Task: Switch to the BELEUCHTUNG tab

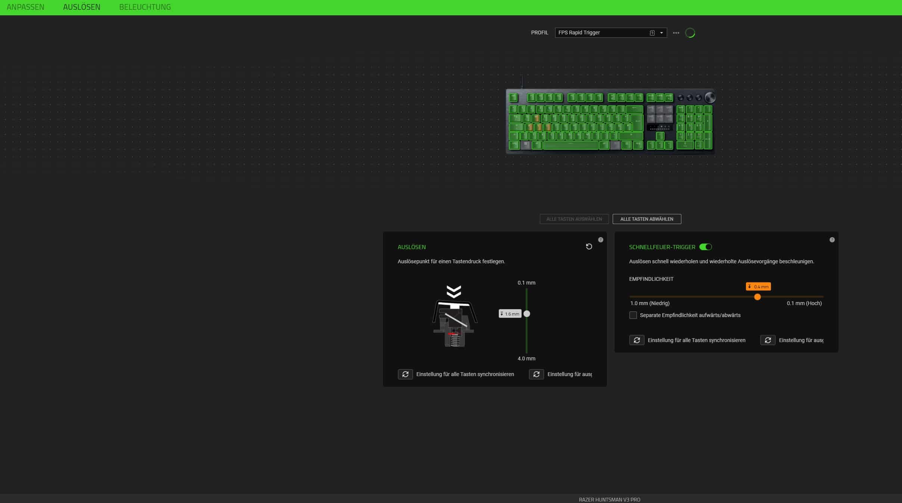Action: (145, 7)
